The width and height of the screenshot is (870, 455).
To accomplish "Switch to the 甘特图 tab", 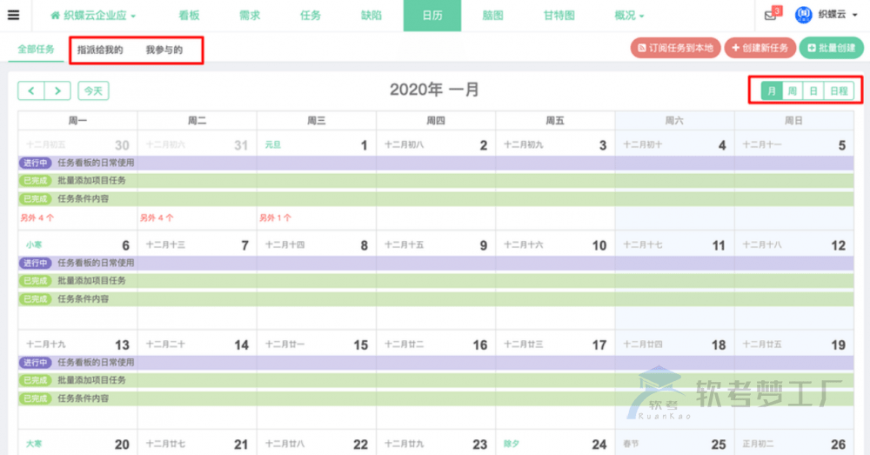I will [x=559, y=16].
